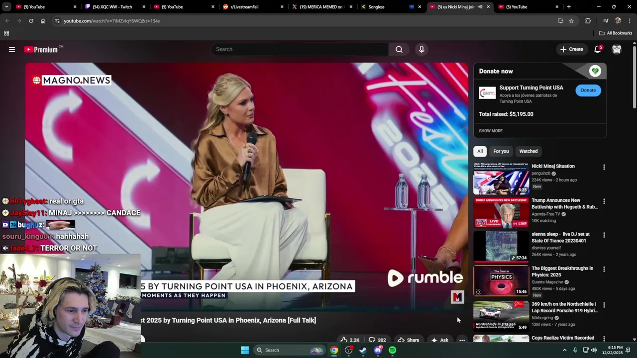637x358 pixels.
Task: Click the Ask button
Action: click(439, 340)
